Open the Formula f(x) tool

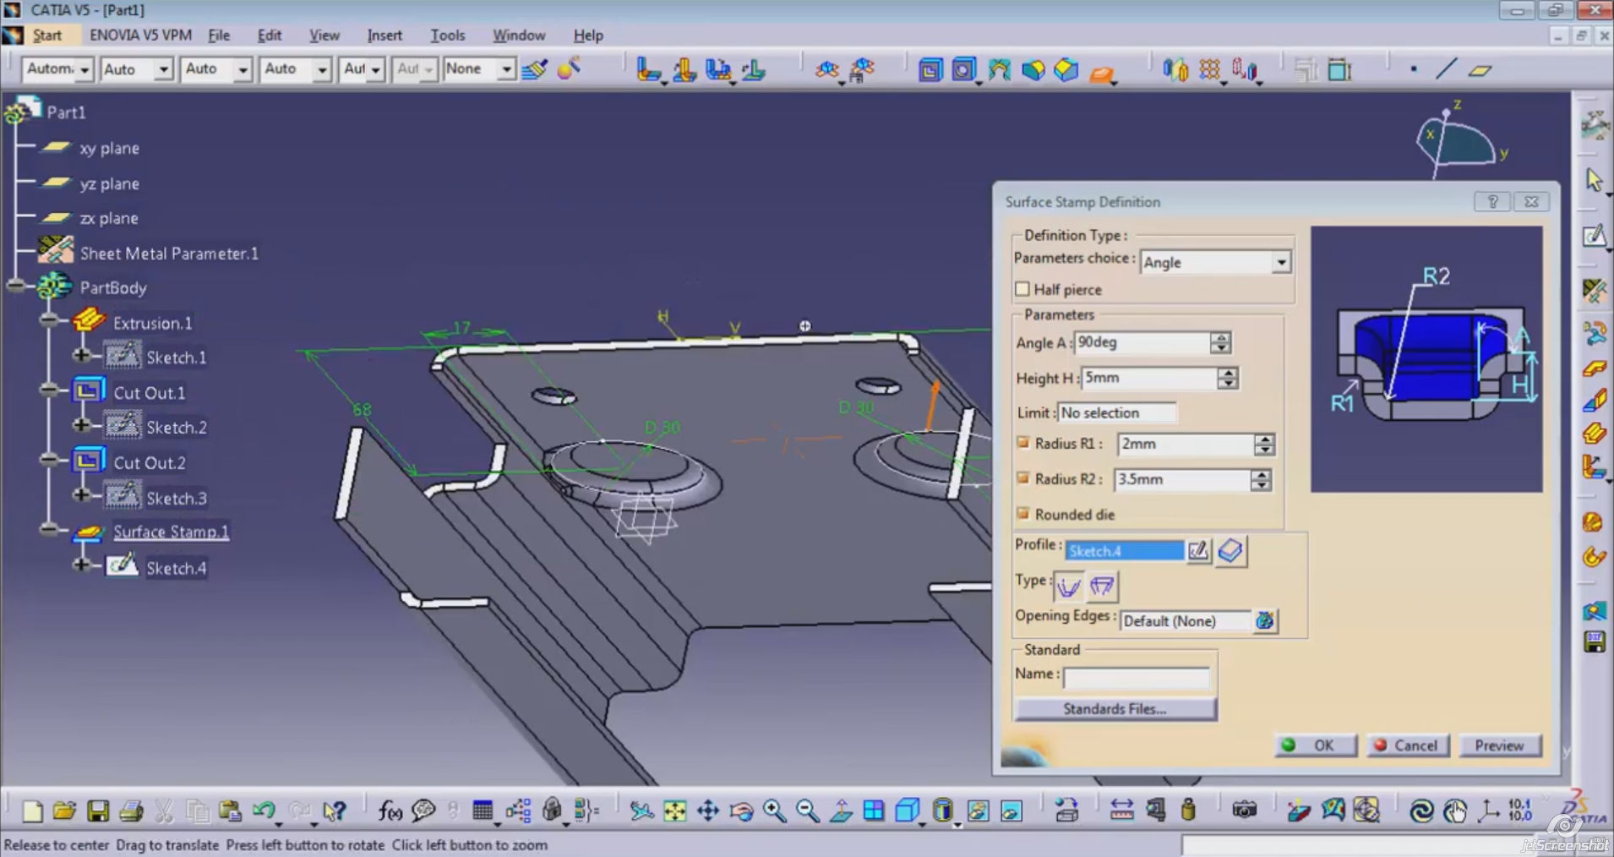(x=390, y=811)
